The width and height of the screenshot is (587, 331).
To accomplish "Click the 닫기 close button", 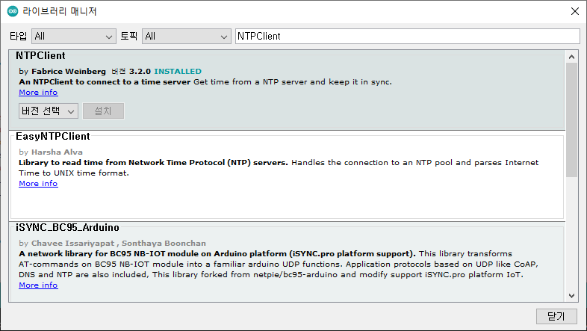I will point(556,316).
